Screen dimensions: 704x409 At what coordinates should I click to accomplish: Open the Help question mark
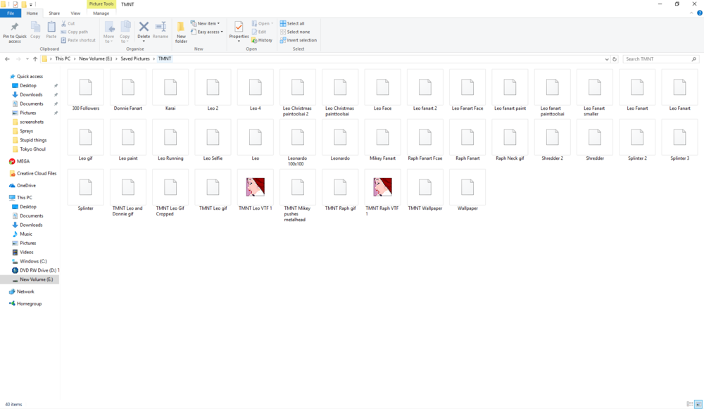click(x=700, y=13)
